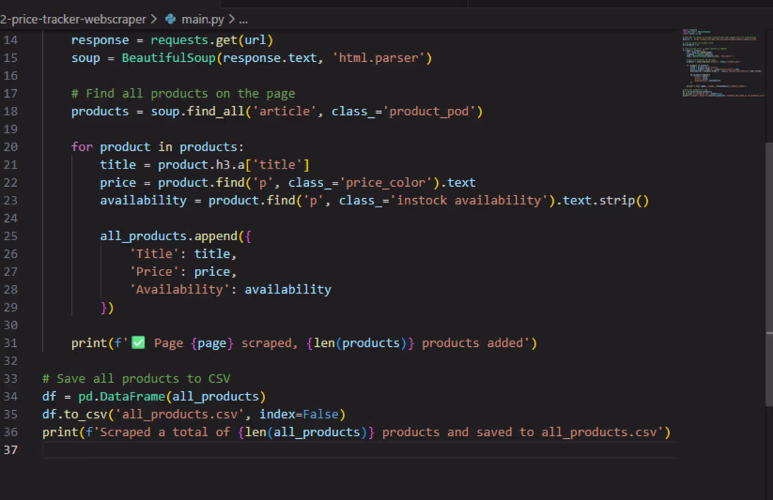Click 'requests' in line 14

(x=179, y=40)
